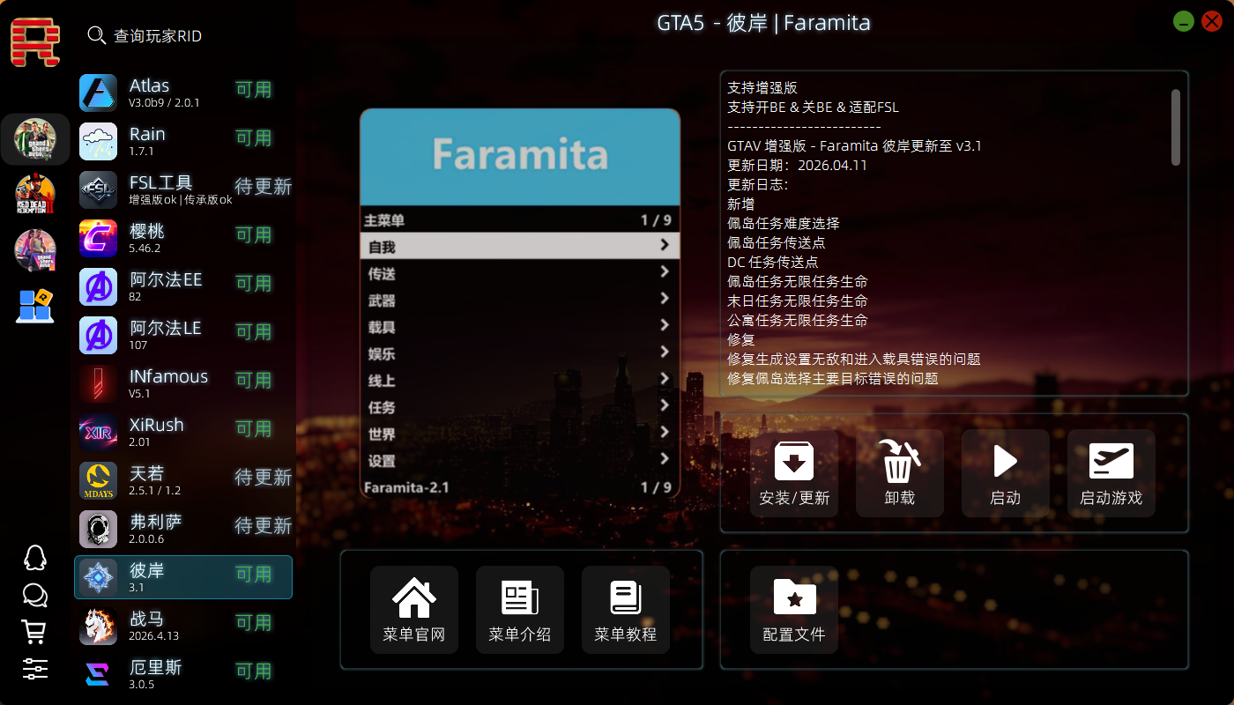Open 配置文件 config folder

pos(794,610)
